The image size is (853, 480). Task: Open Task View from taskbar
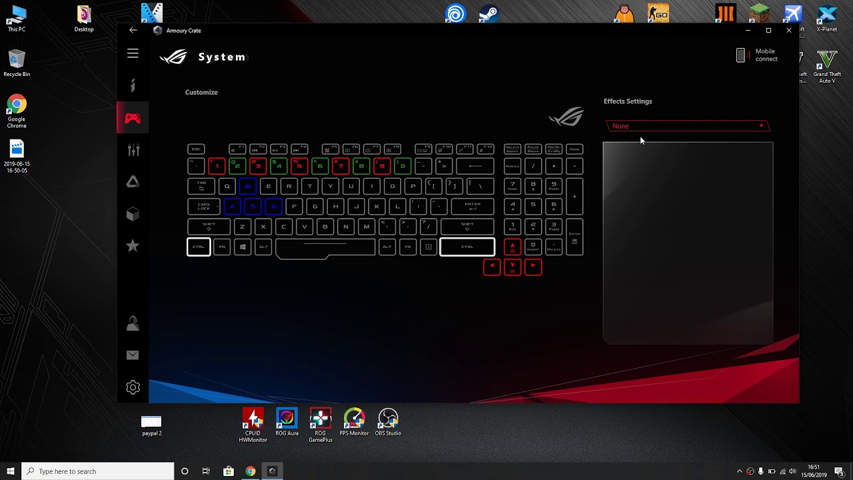point(206,471)
